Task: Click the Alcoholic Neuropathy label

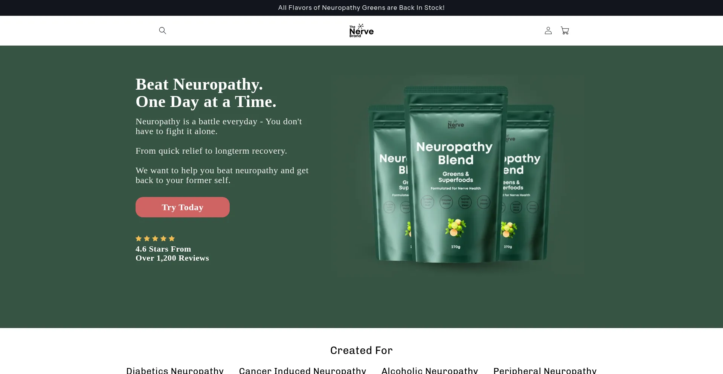Action: tap(430, 371)
